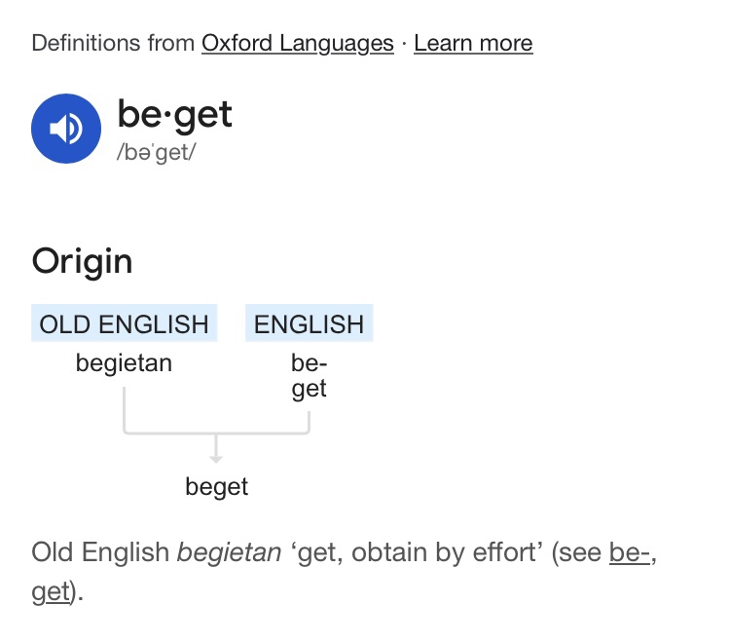This screenshot has height=643, width=730.
Task: Open the underlined "get" link at sentence end
Action: point(52,591)
